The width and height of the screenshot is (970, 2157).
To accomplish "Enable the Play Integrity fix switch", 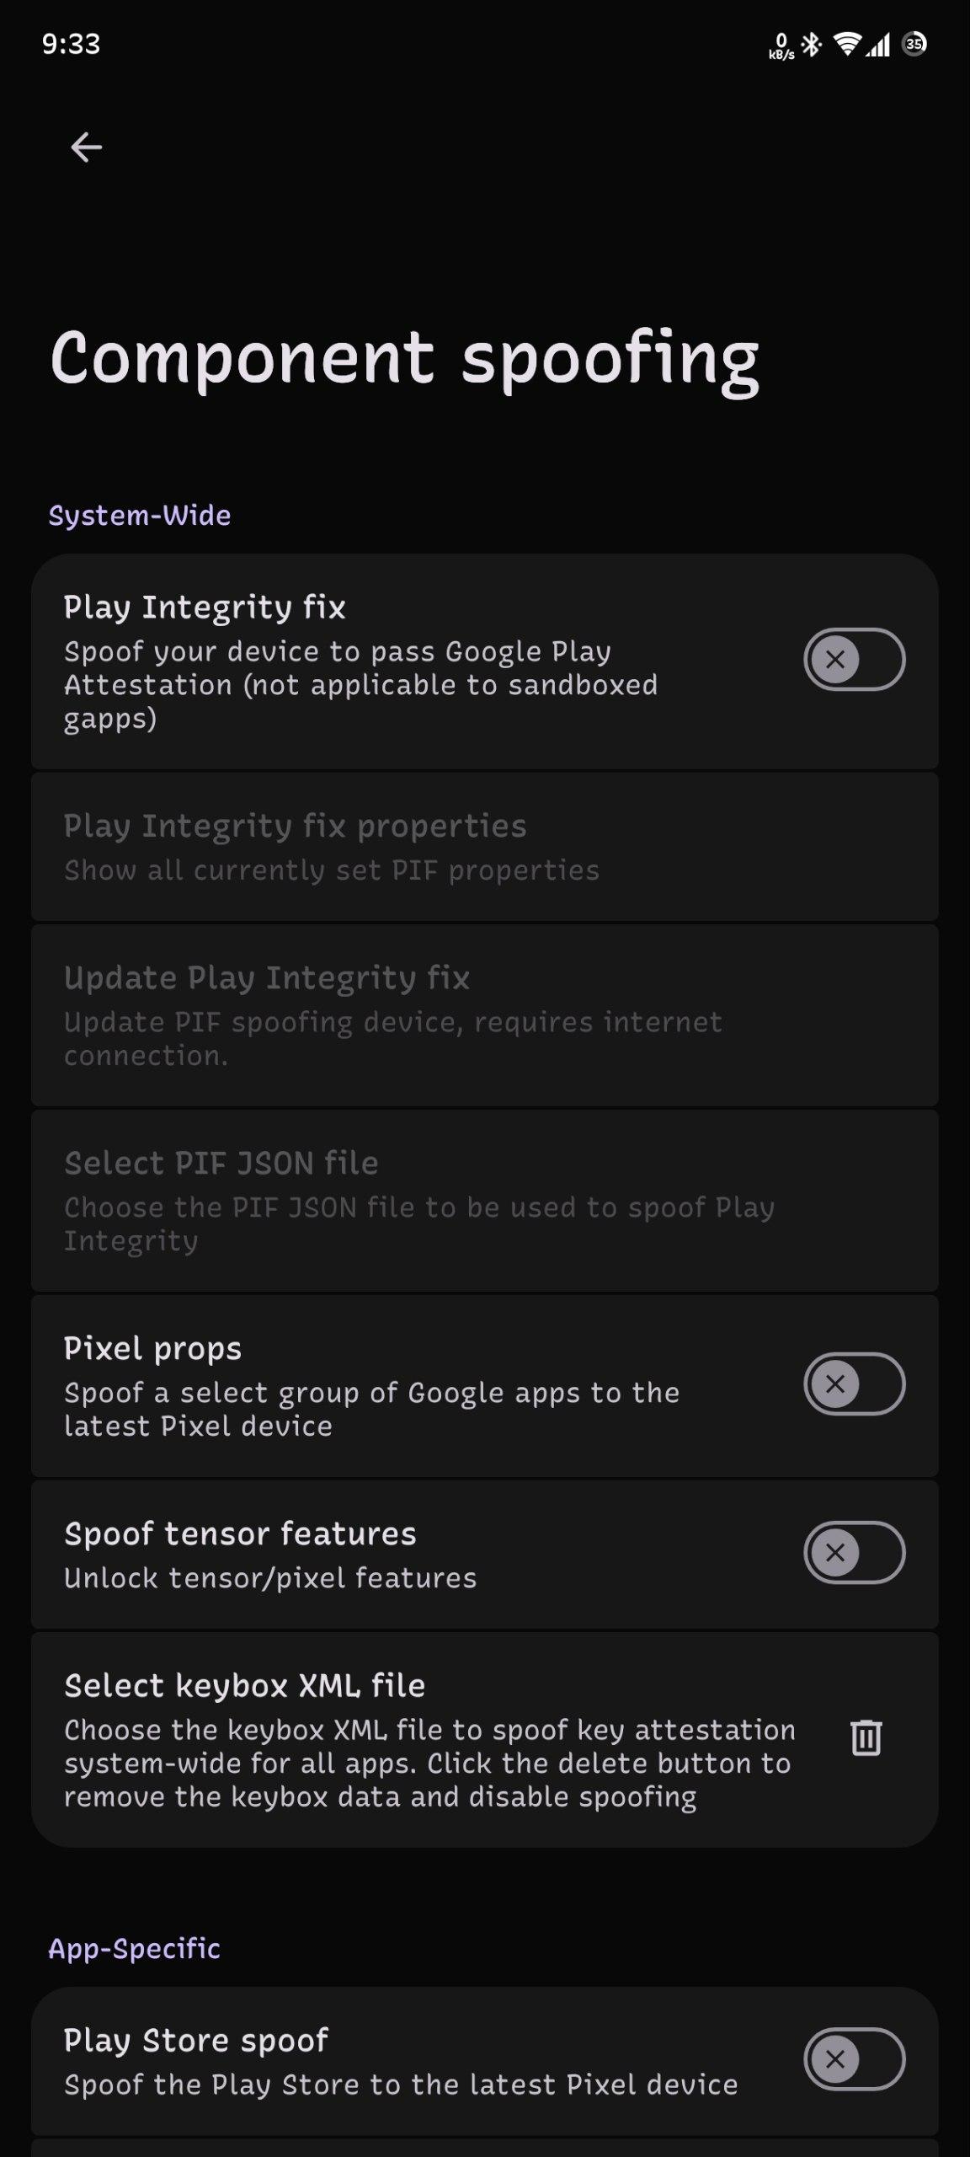I will click(x=854, y=659).
